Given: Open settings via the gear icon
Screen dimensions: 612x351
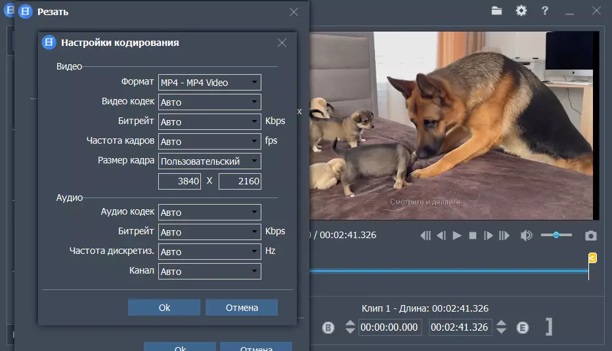Looking at the screenshot, I should click(x=521, y=10).
